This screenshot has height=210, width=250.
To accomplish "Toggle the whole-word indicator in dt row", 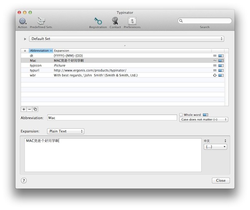I will coord(221,56).
